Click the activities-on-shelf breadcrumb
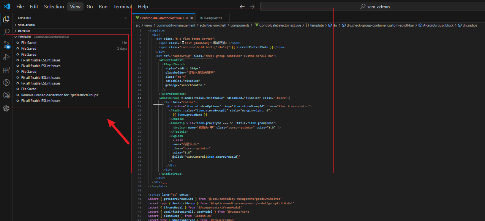 [x=213, y=25]
